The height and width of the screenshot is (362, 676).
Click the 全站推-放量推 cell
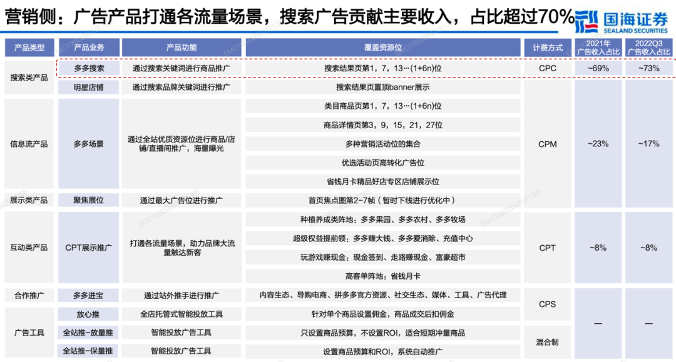(89, 332)
